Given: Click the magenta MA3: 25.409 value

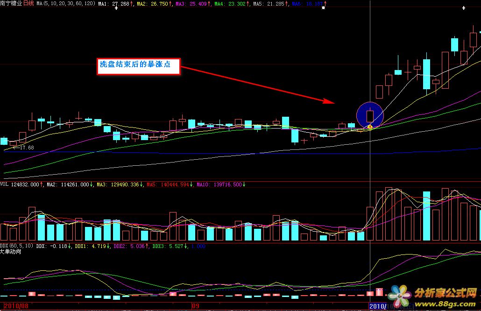Looking at the screenshot, I should pyautogui.click(x=193, y=4).
